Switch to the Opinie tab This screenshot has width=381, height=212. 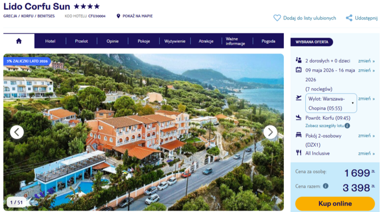[x=113, y=41]
